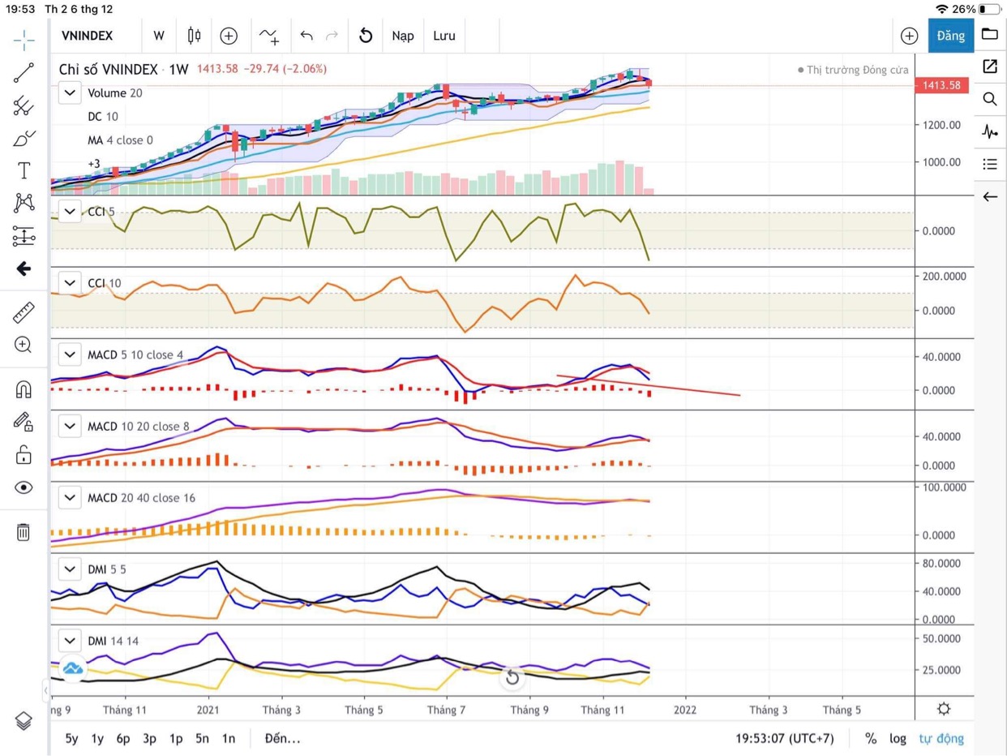
Task: Click the Nạp load button
Action: 403,36
